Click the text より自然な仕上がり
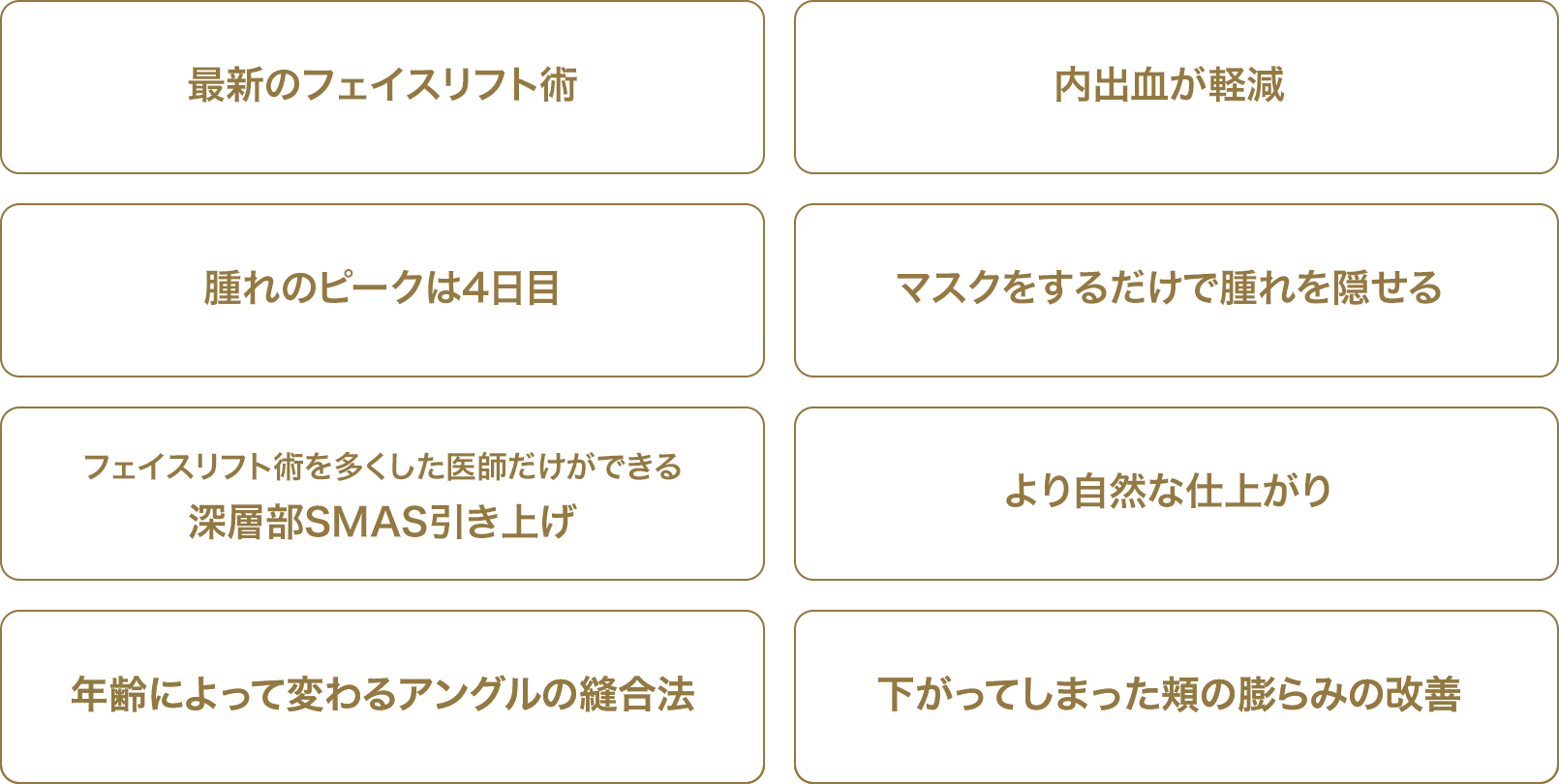The height and width of the screenshot is (784, 1559). (x=1169, y=492)
